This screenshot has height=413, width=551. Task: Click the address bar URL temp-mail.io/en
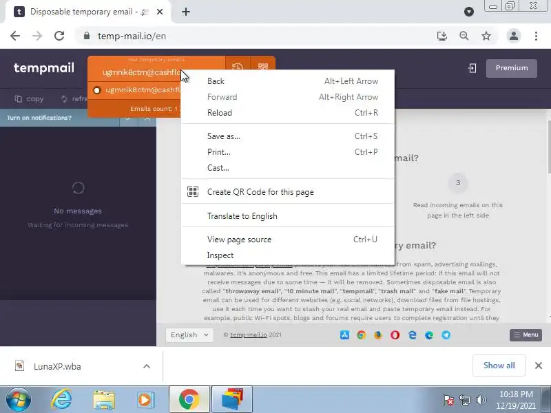132,36
